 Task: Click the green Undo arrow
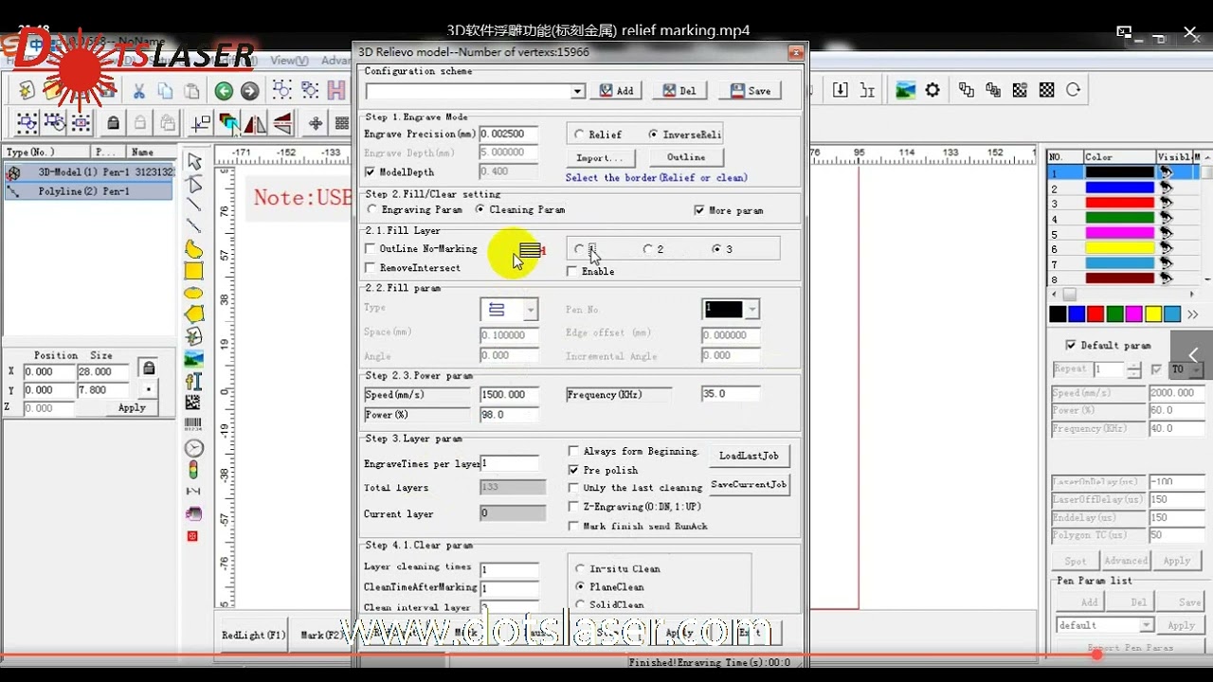(x=224, y=91)
